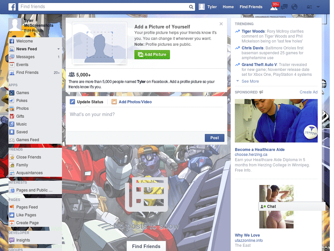This screenshot has height=251, width=334.
Task: Click the Create Ad link
Action: point(309,92)
